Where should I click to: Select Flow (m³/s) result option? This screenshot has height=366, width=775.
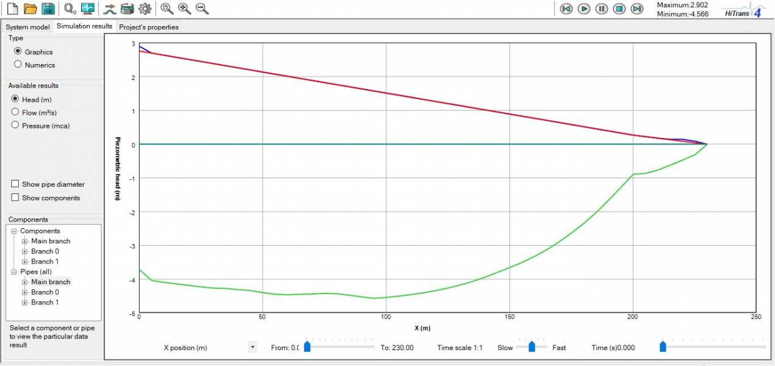pyautogui.click(x=15, y=112)
